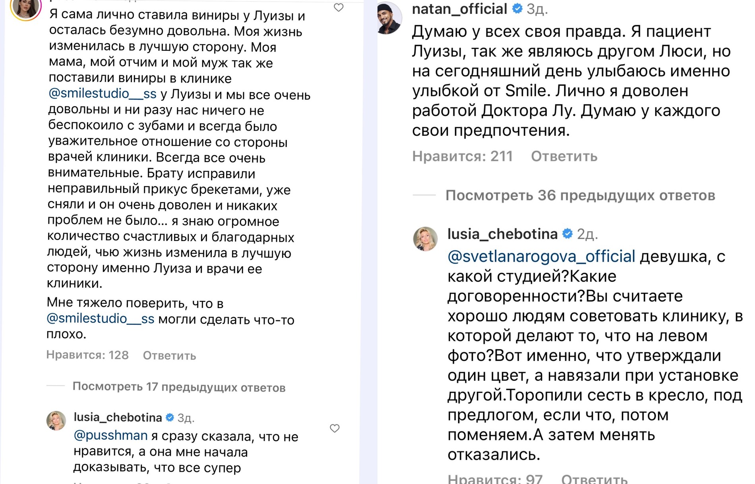The width and height of the screenshot is (755, 484).
Task: Open the natan_official username link
Action: point(459,9)
